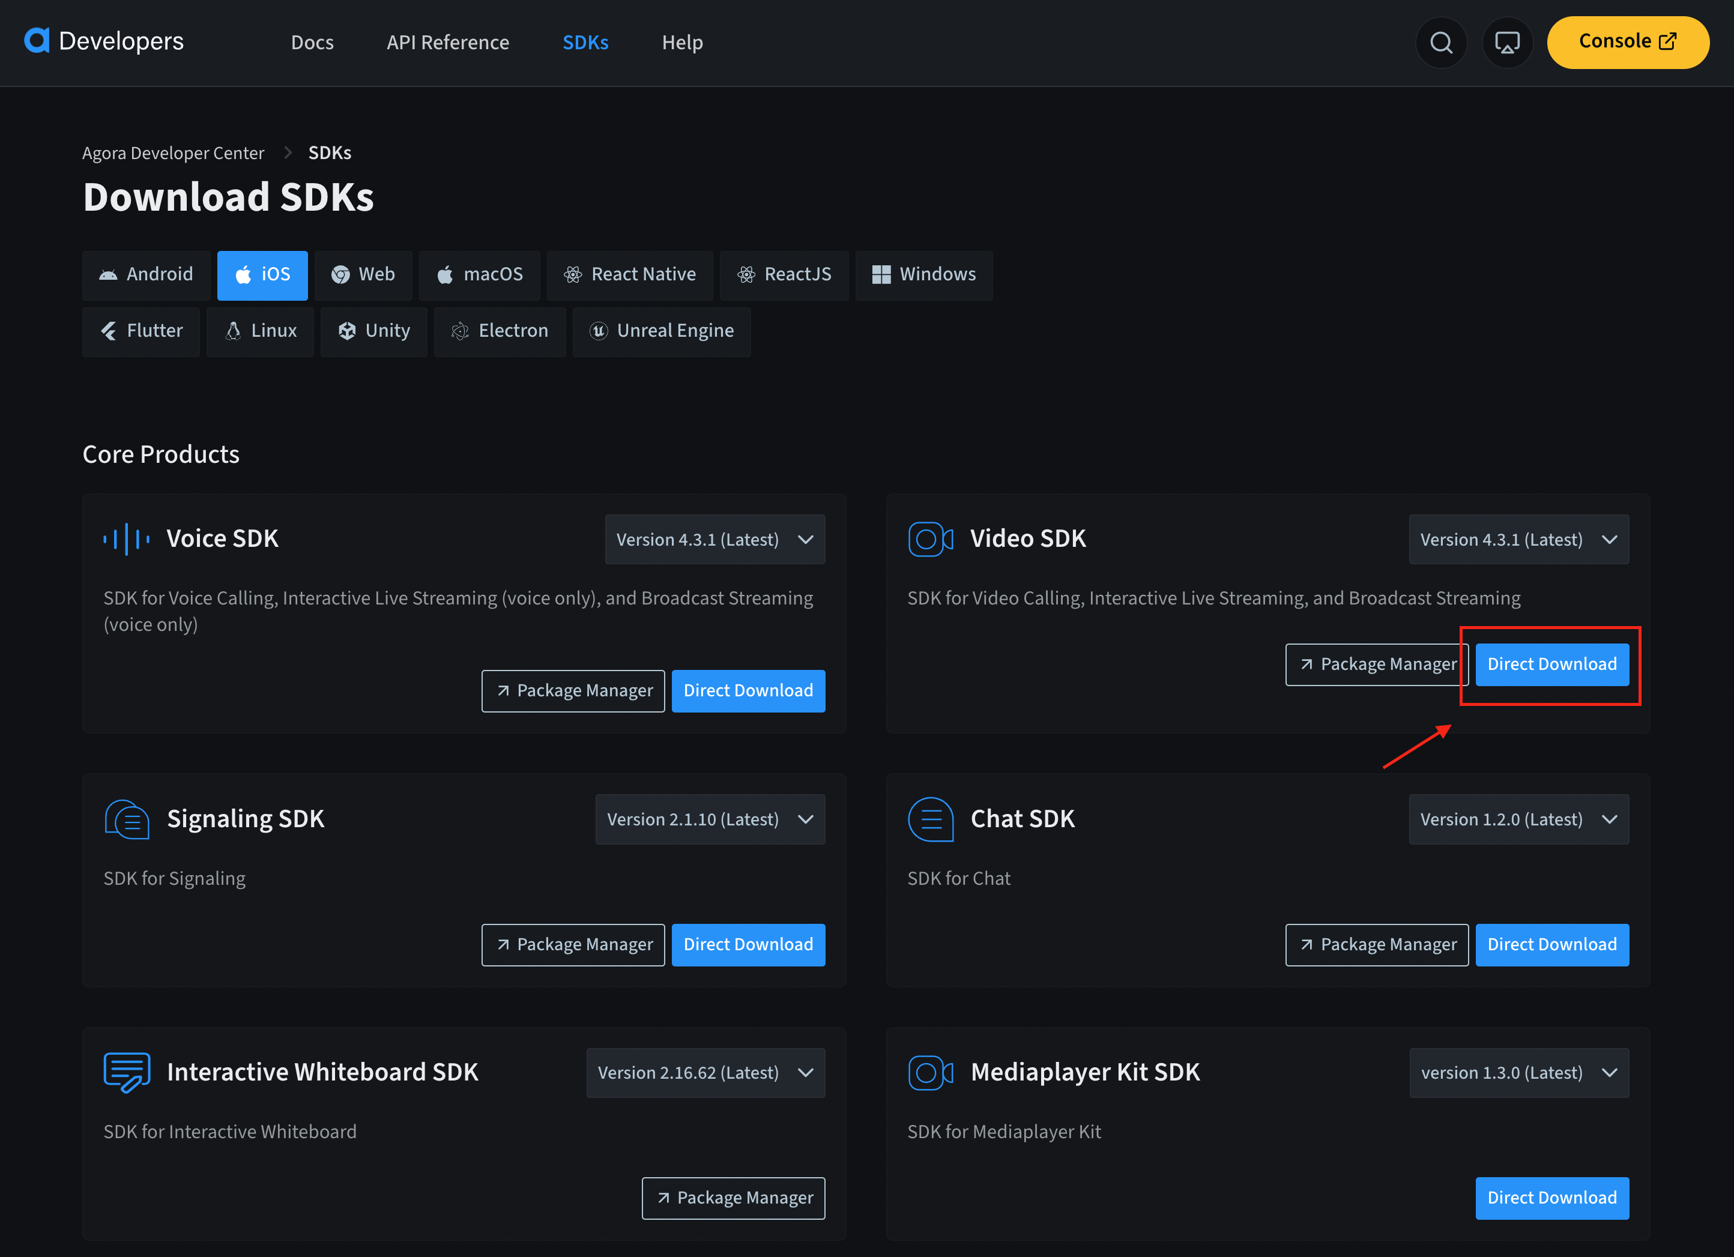The height and width of the screenshot is (1257, 1734).
Task: Click the Agora Developers logo
Action: [x=104, y=41]
